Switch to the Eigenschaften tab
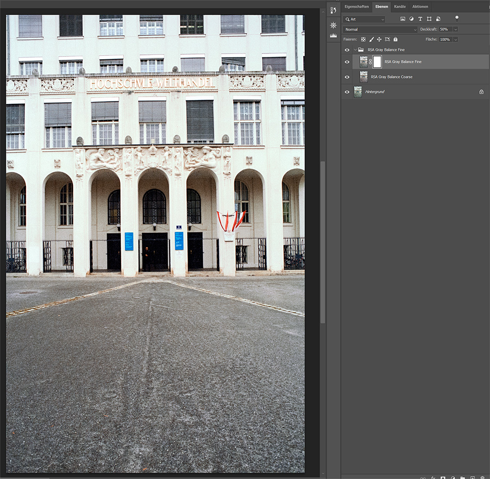490x479 pixels. tap(357, 6)
